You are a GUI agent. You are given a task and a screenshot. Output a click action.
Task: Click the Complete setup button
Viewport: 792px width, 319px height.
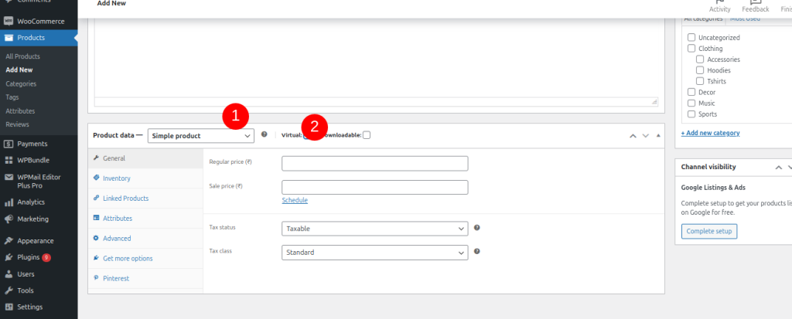[x=709, y=231]
